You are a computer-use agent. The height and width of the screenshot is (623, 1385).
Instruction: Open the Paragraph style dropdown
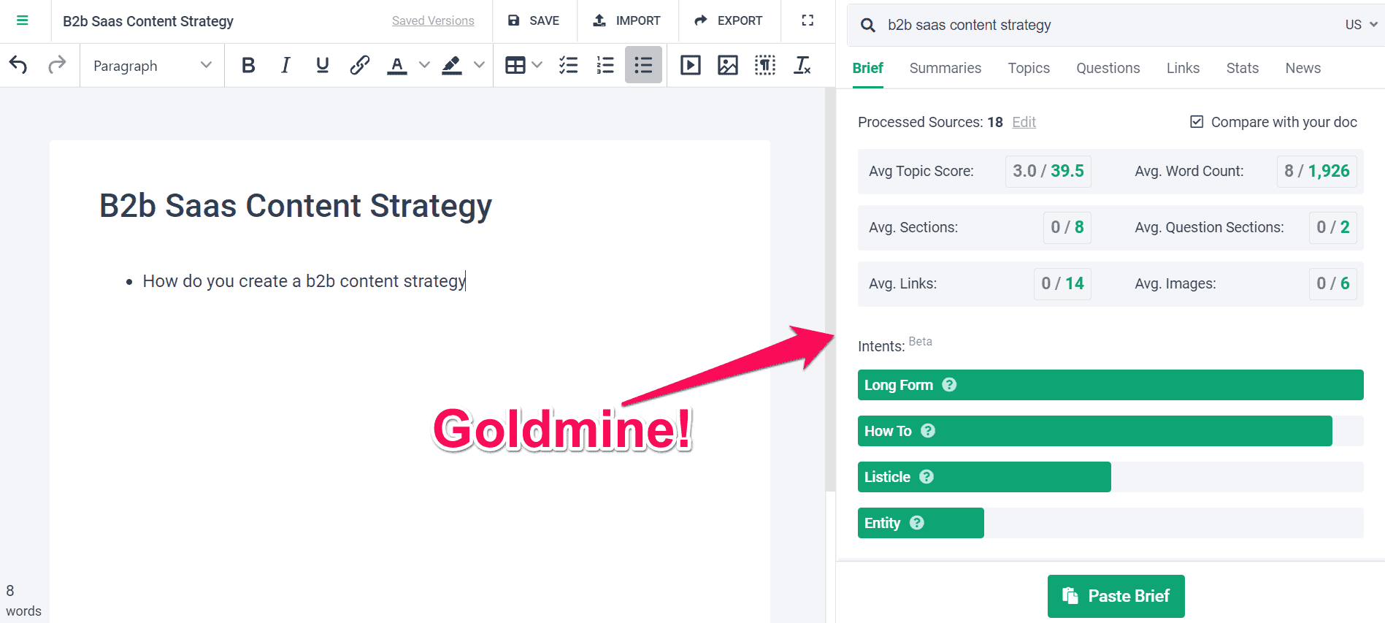pos(152,66)
